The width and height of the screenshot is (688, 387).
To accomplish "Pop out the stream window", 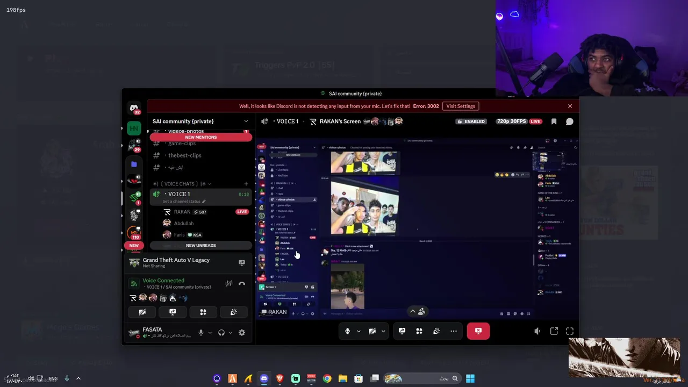I will (554, 331).
